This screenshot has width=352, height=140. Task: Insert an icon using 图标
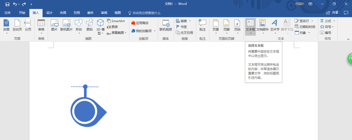[89, 25]
